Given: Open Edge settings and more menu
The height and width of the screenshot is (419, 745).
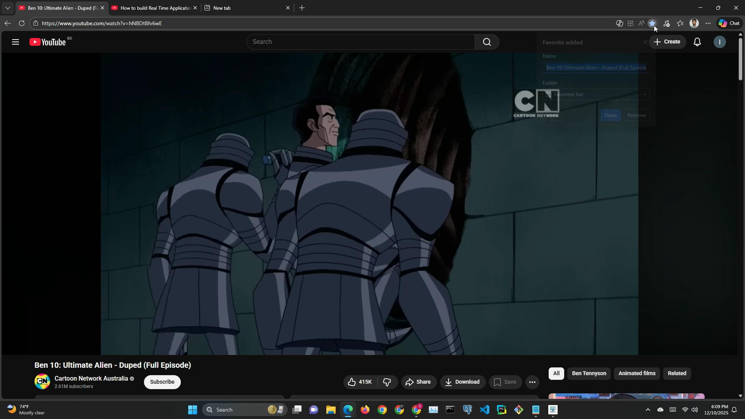Looking at the screenshot, I should pyautogui.click(x=708, y=23).
